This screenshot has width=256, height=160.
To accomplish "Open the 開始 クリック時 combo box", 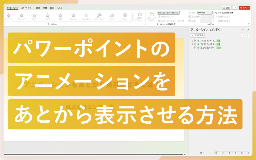I will tap(205, 12).
